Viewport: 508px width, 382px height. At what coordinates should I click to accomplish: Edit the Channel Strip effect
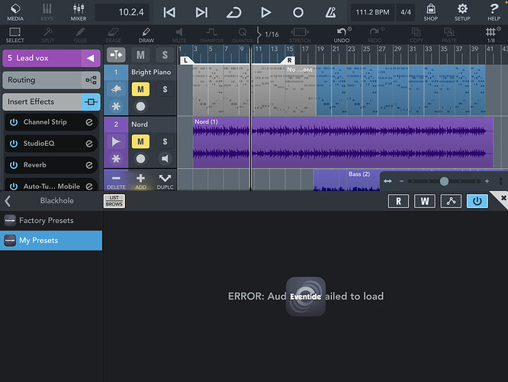pos(89,122)
